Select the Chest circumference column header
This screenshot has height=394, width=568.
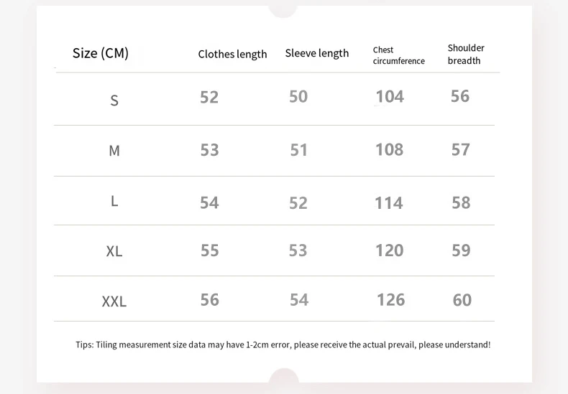(398, 56)
